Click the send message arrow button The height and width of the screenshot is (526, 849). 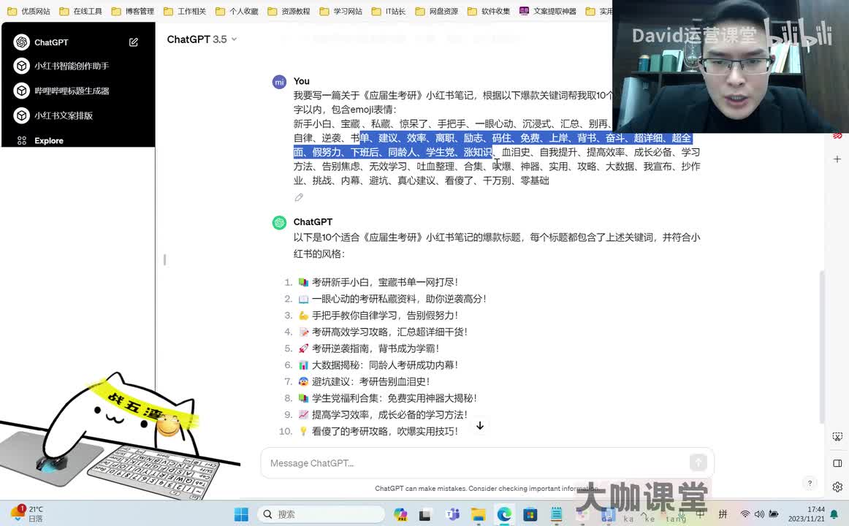[698, 462]
